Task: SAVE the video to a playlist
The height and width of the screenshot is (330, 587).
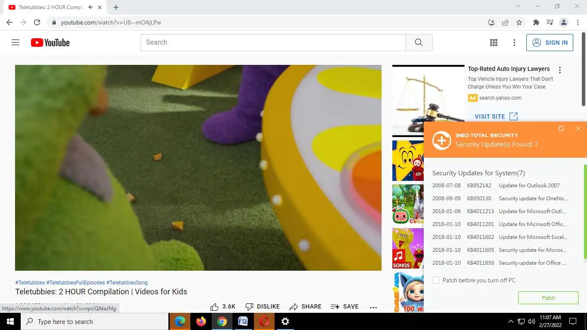Action: [345, 307]
